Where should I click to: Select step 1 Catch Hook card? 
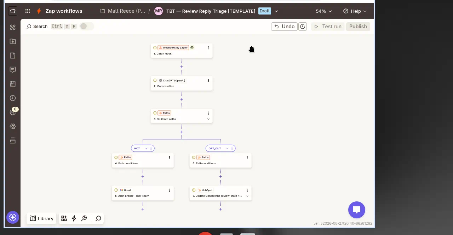pos(182,51)
